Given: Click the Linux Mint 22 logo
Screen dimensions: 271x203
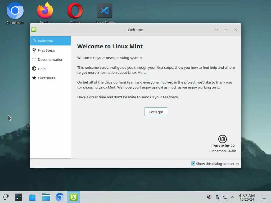Looking at the screenshot, I should 222,139.
